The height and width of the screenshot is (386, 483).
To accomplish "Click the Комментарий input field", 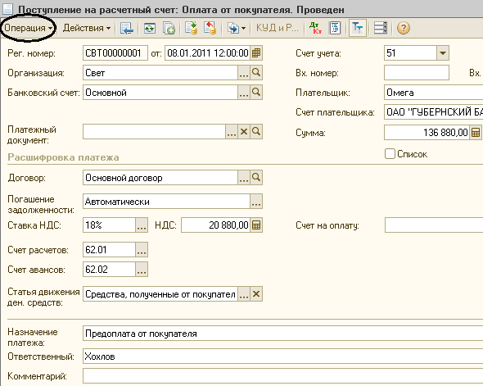I will 282,376.
